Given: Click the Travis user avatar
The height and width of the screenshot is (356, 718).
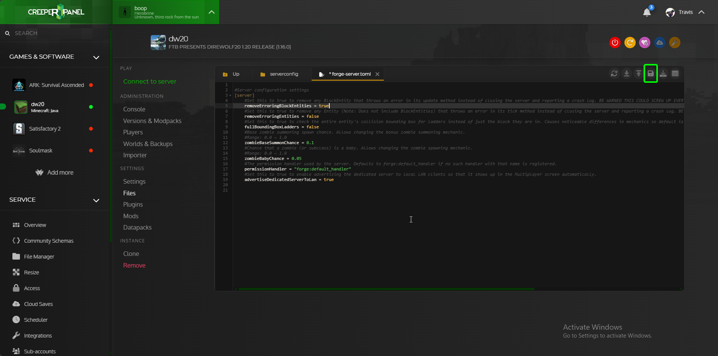Looking at the screenshot, I should pyautogui.click(x=670, y=12).
